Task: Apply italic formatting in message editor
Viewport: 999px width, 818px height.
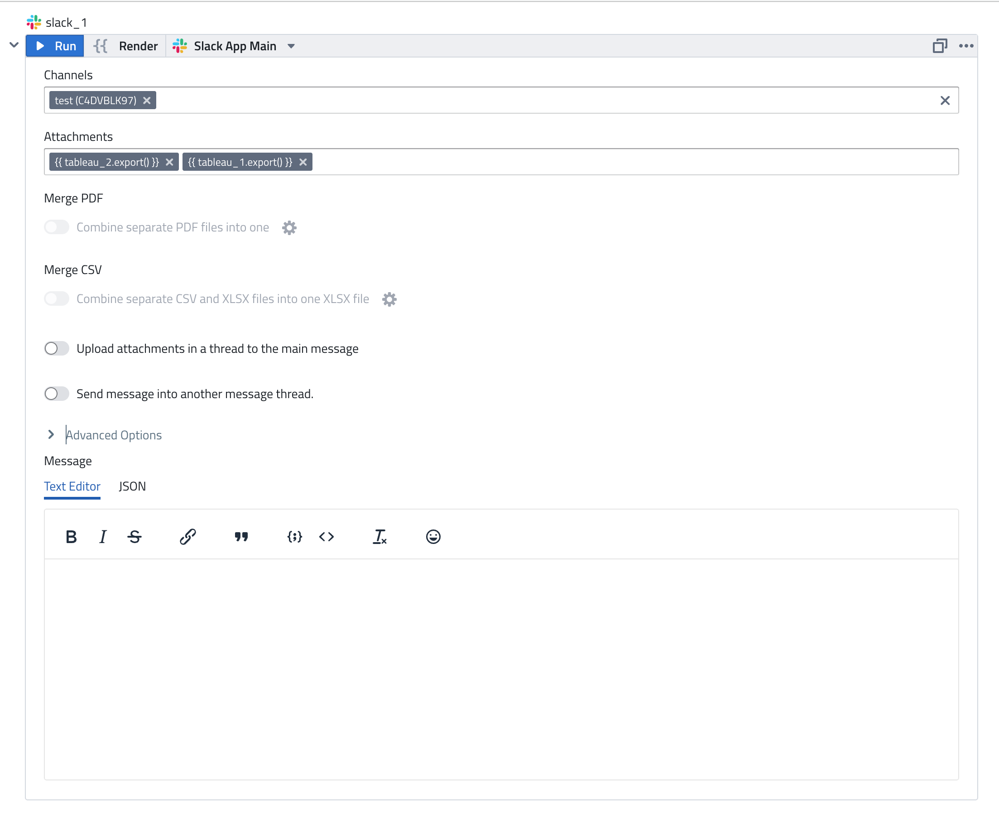Action: (103, 537)
